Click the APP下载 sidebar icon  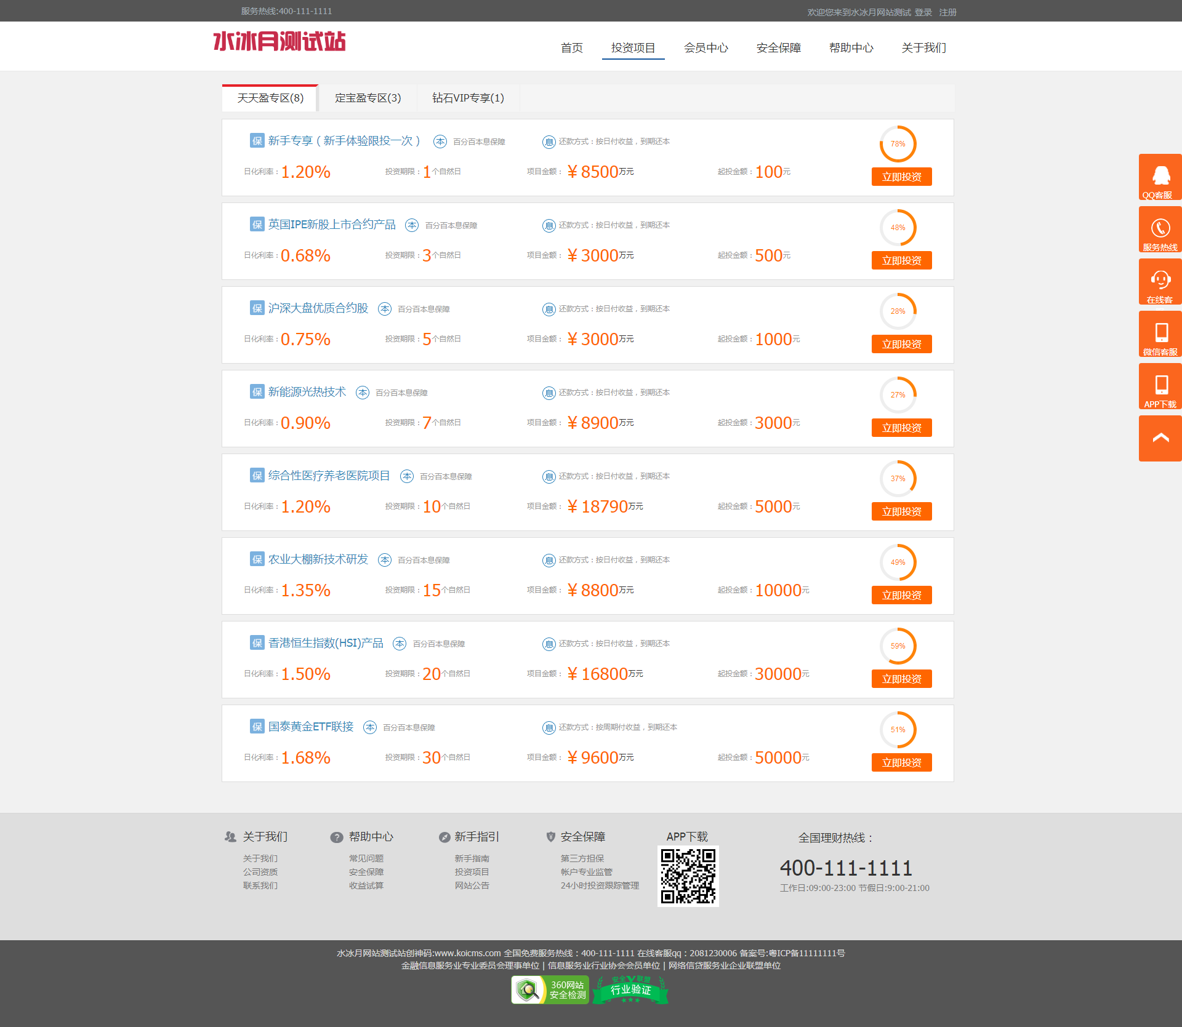click(x=1160, y=386)
